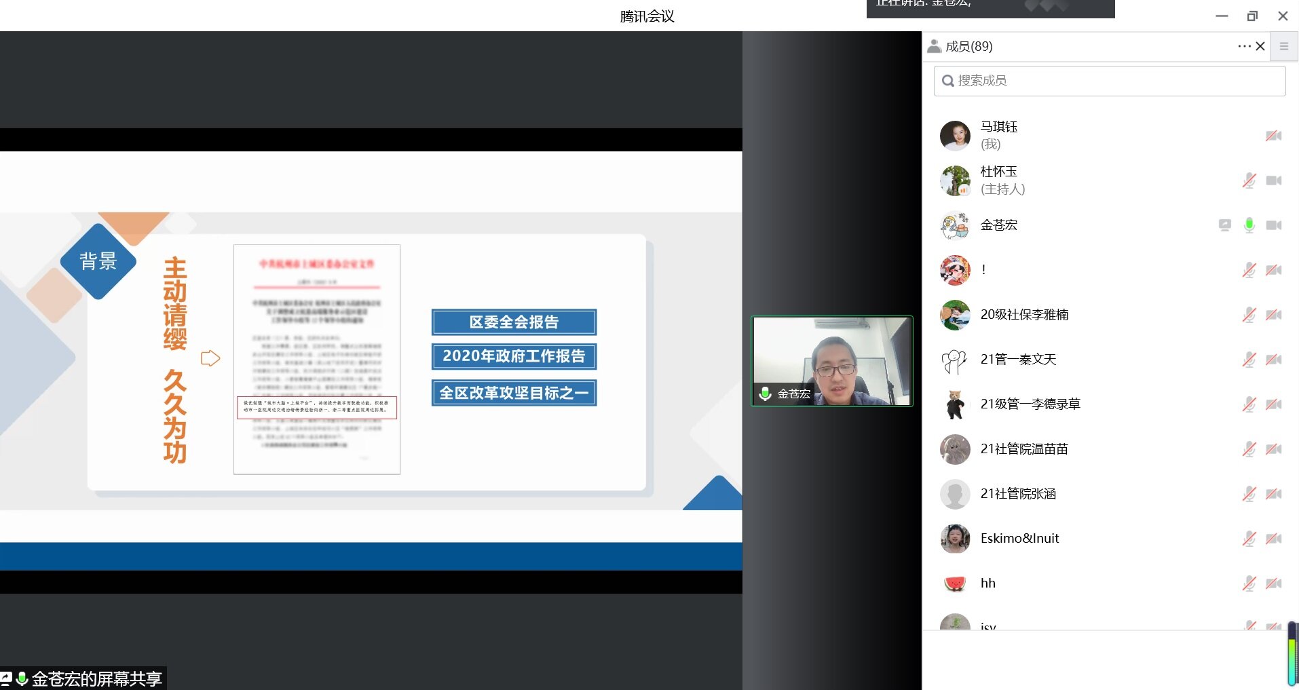Click 杜怀玉's camera icon
Image resolution: width=1299 pixels, height=690 pixels.
pyautogui.click(x=1274, y=180)
